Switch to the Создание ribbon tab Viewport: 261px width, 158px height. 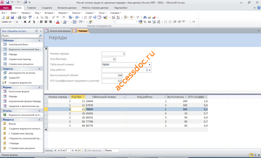tap(47, 8)
